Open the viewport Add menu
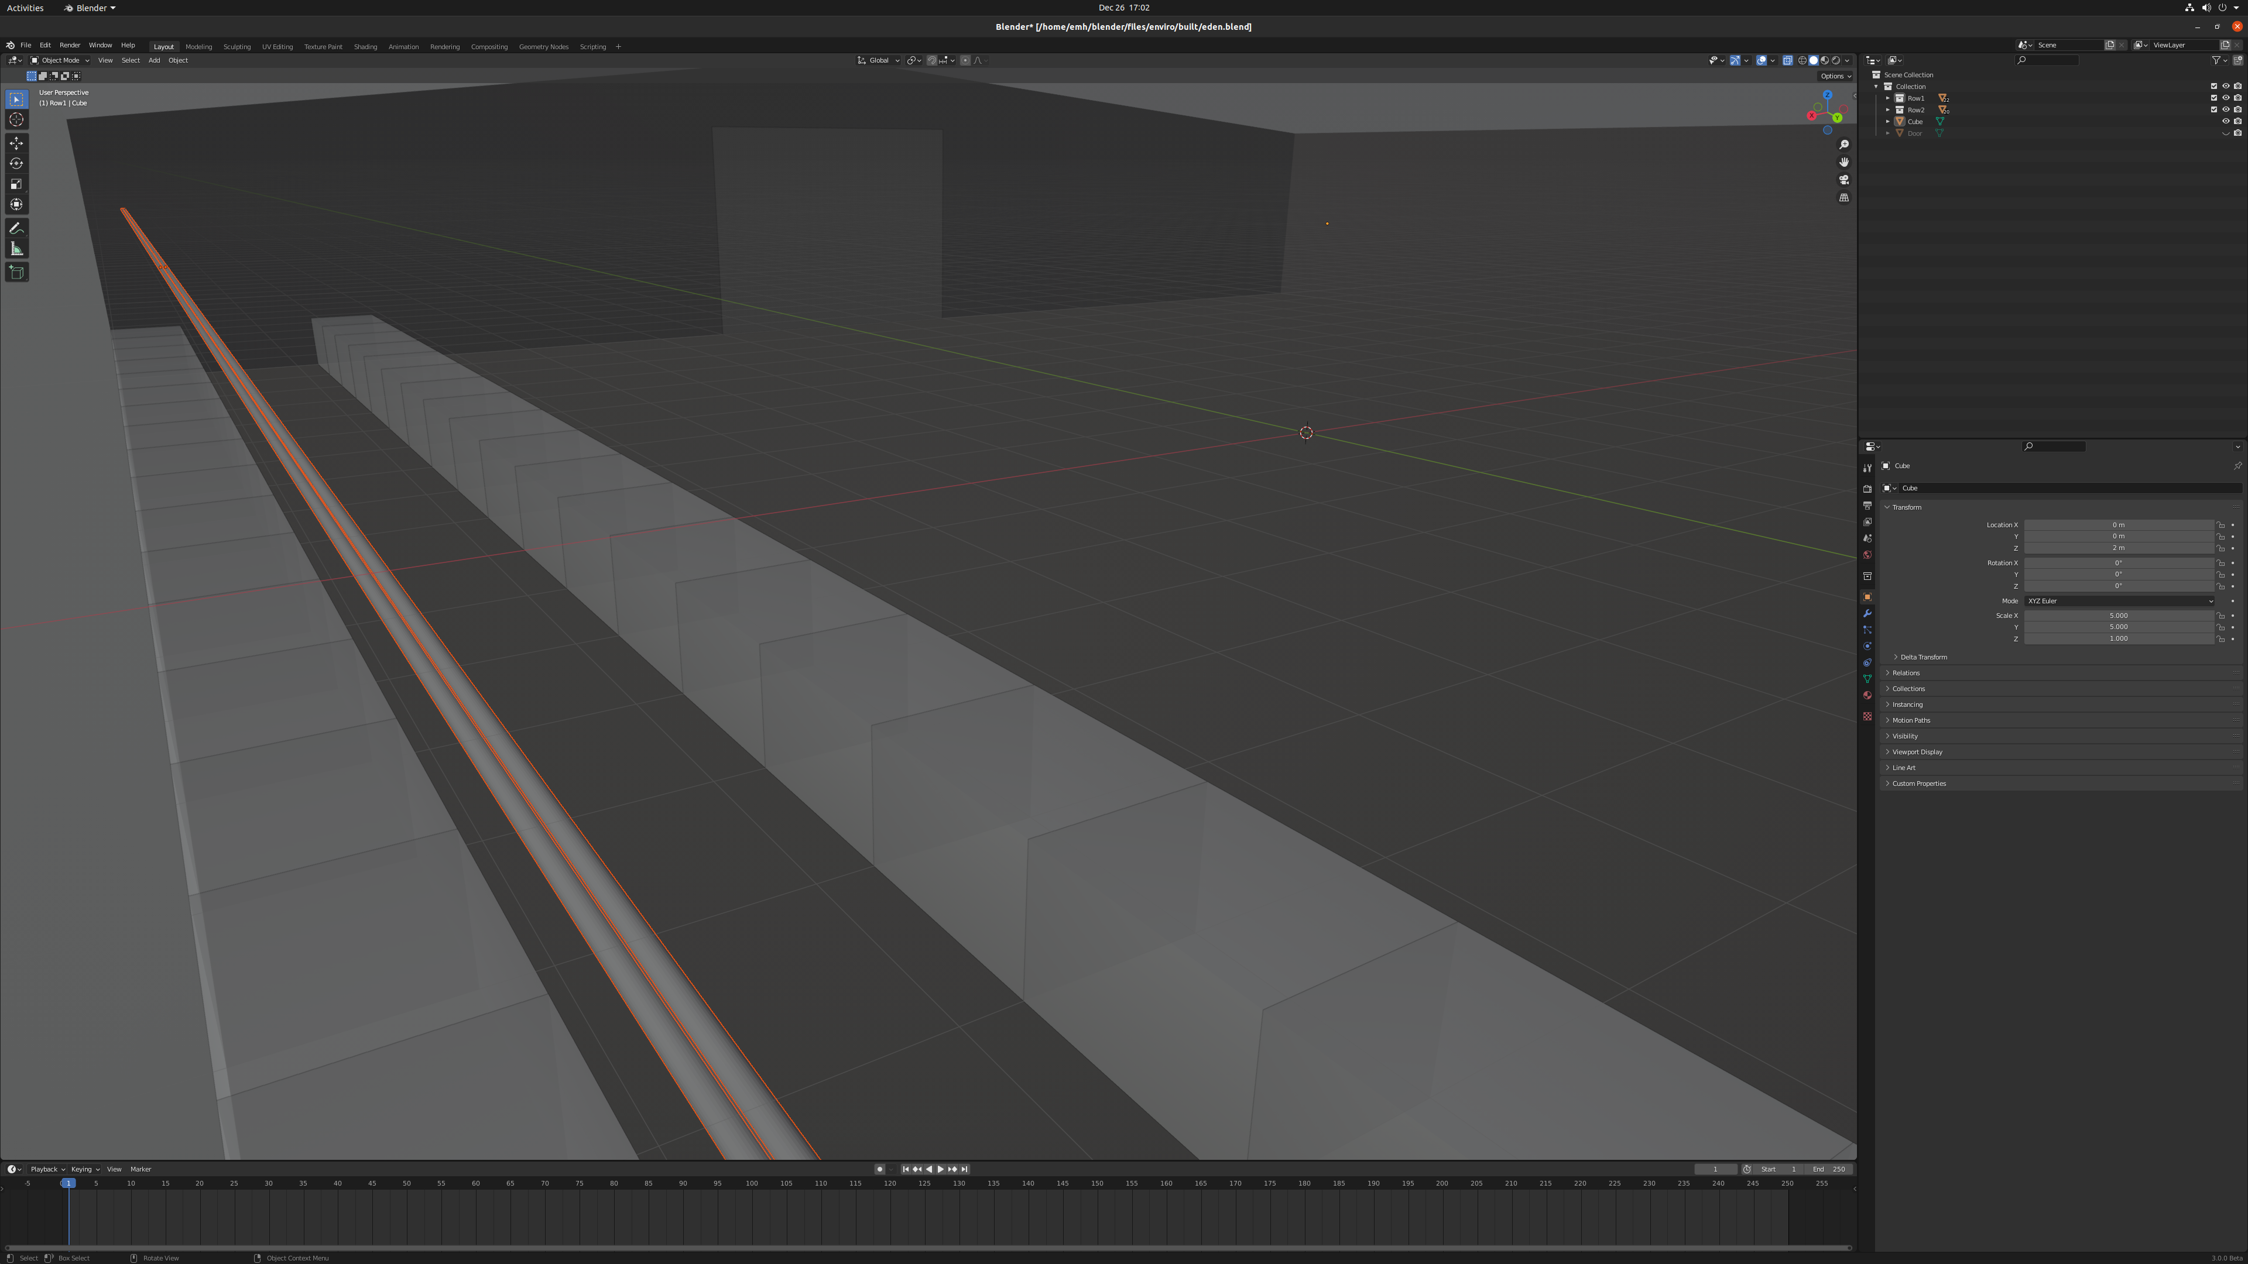2248x1264 pixels. click(153, 60)
